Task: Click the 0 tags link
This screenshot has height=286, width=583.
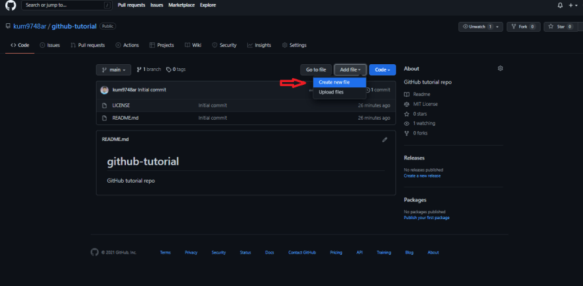Action: [176, 70]
